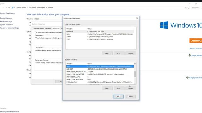Click the Control Panel icon in breadcrumb
The image size is (202, 113).
(13, 8)
